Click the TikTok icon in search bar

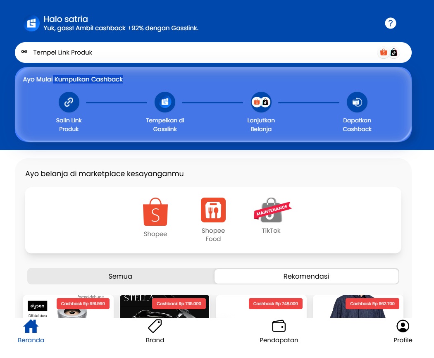(x=394, y=53)
